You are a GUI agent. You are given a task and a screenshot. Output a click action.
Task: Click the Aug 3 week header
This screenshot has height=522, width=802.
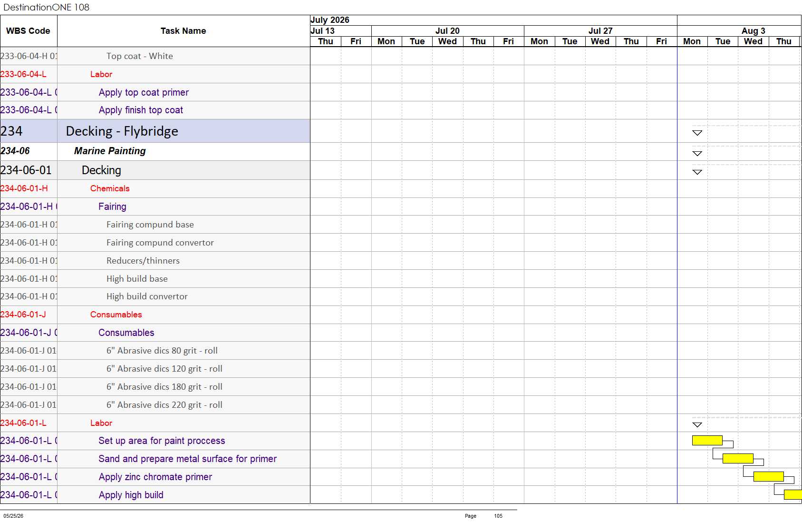point(753,31)
